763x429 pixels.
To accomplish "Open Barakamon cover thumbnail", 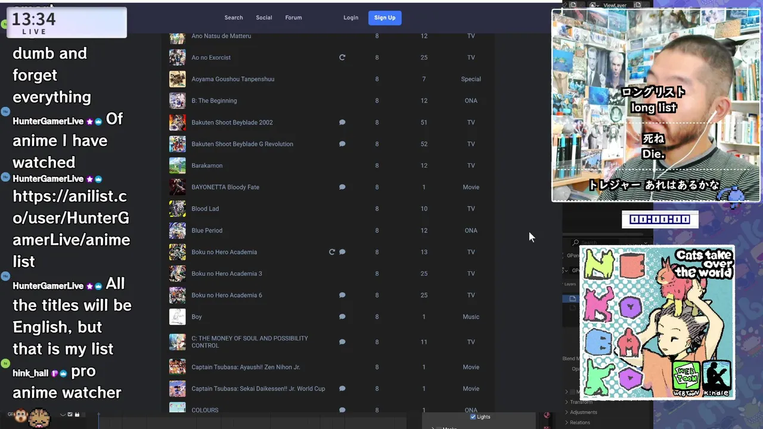I will click(177, 166).
